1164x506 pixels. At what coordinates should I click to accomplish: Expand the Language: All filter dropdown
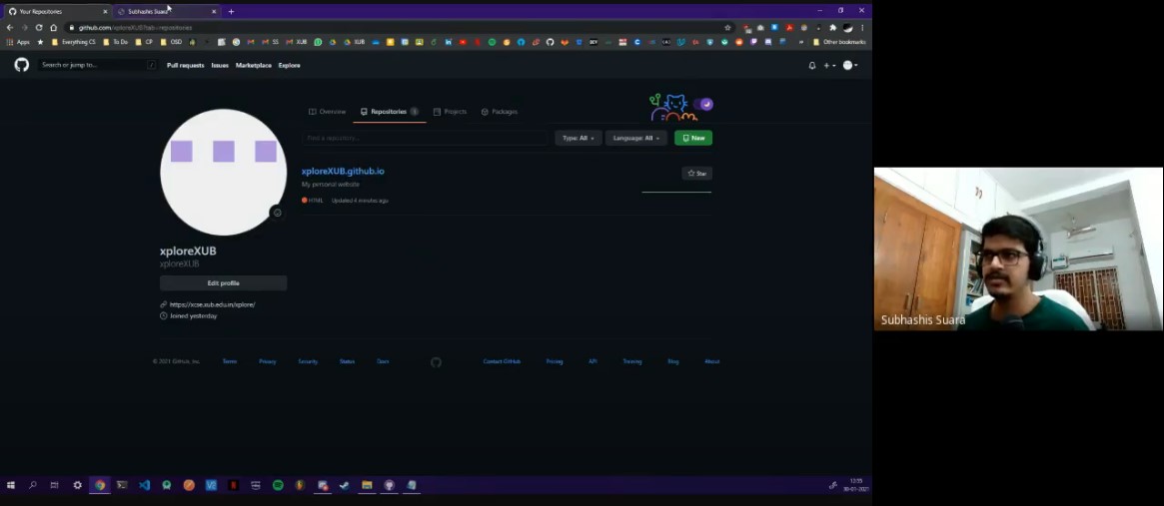coord(635,138)
